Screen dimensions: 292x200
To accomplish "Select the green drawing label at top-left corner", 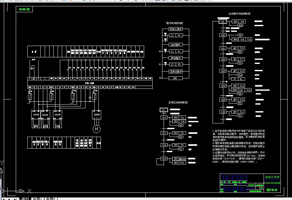I will [x=24, y=9].
